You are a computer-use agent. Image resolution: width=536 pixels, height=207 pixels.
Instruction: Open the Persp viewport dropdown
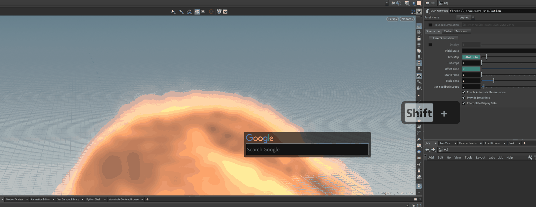pos(393,19)
